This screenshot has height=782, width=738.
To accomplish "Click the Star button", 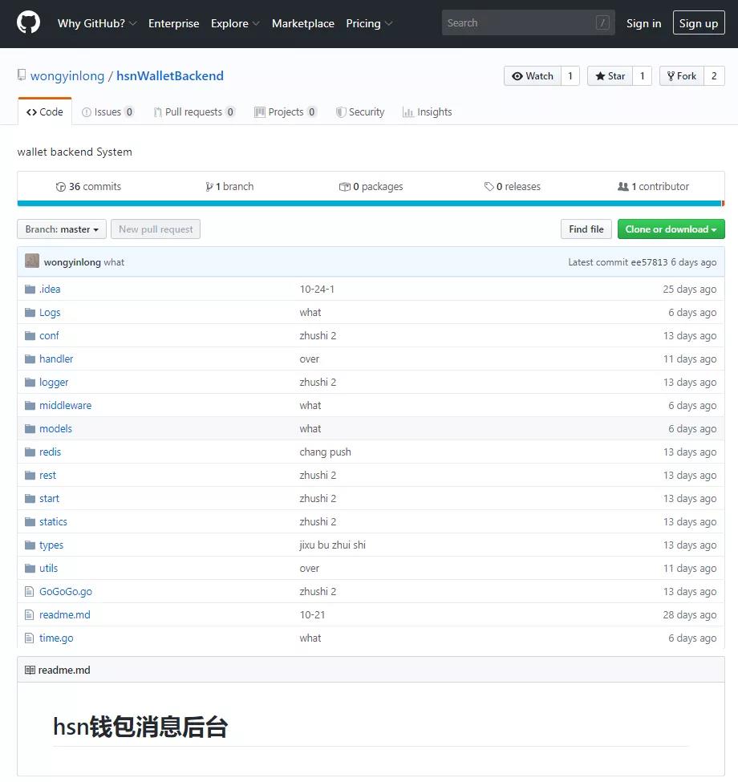I will [610, 76].
